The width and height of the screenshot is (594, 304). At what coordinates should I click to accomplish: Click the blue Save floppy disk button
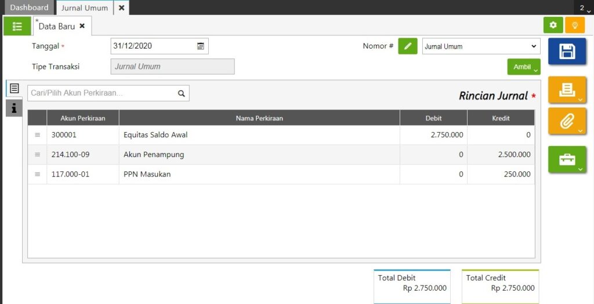(567, 52)
